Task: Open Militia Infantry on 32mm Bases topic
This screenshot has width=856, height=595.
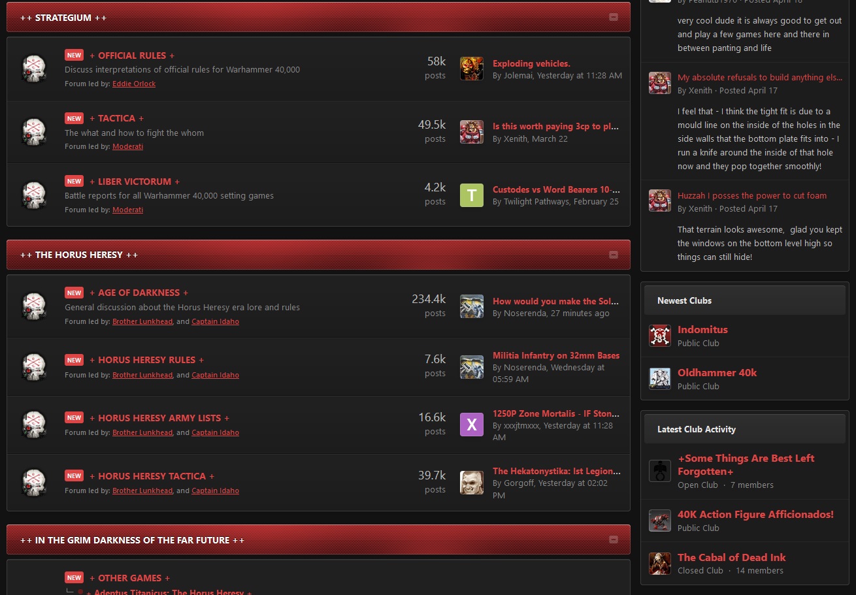Action: point(556,355)
